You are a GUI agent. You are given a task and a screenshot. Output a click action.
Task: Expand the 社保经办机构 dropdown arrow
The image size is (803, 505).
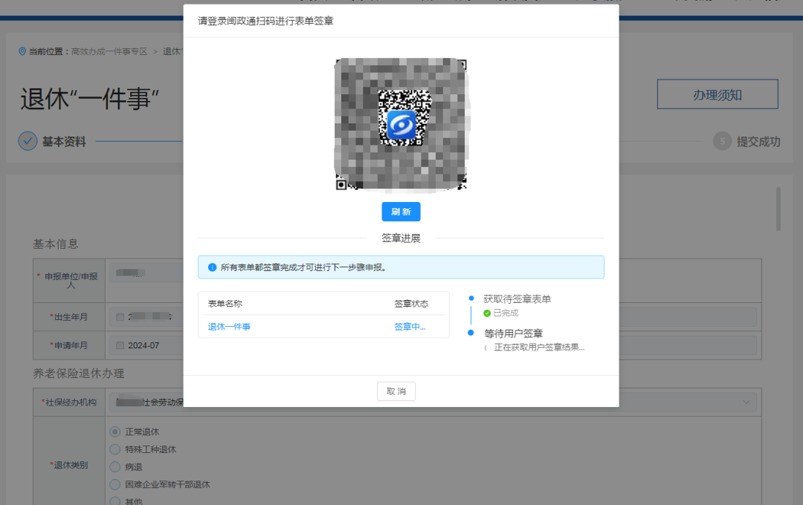click(x=746, y=403)
